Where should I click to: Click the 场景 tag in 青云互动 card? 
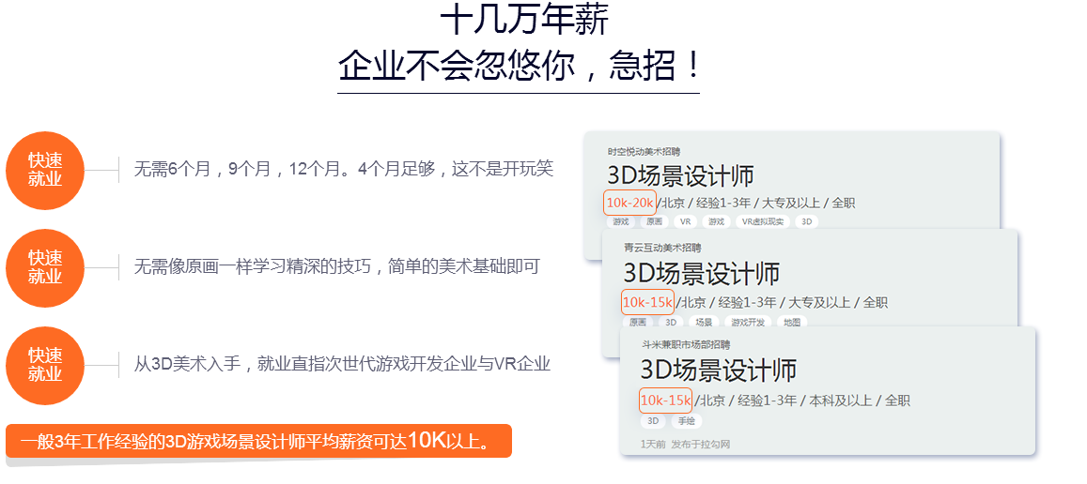pyautogui.click(x=704, y=322)
